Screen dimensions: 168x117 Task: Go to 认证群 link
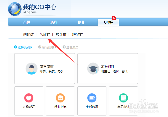pos(45,34)
